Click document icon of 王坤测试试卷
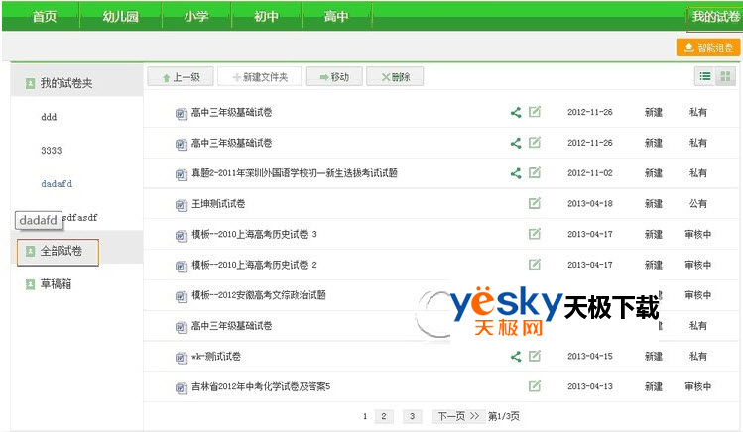 tap(181, 205)
